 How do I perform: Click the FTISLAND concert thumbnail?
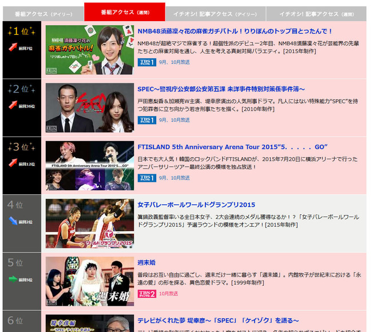(x=90, y=166)
